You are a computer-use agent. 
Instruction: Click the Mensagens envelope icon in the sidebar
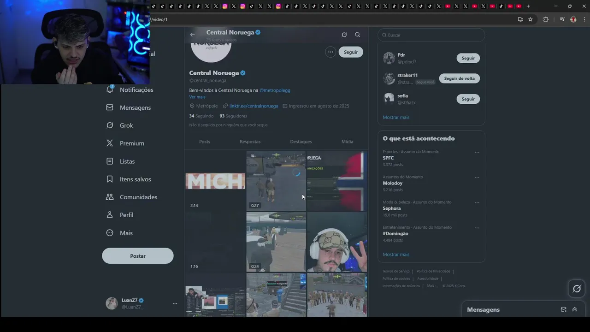(x=110, y=107)
